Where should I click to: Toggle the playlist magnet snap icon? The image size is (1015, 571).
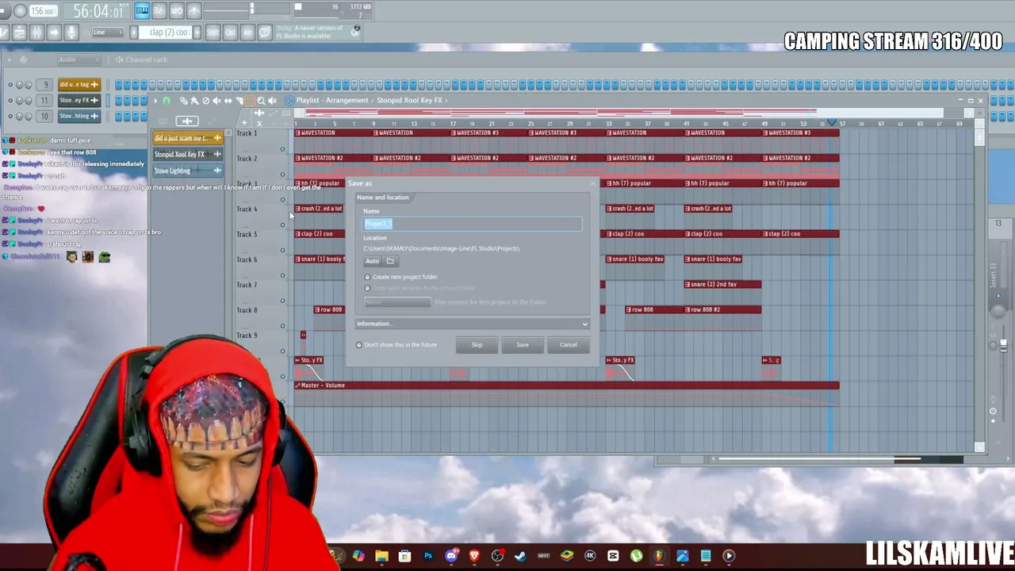tap(166, 101)
